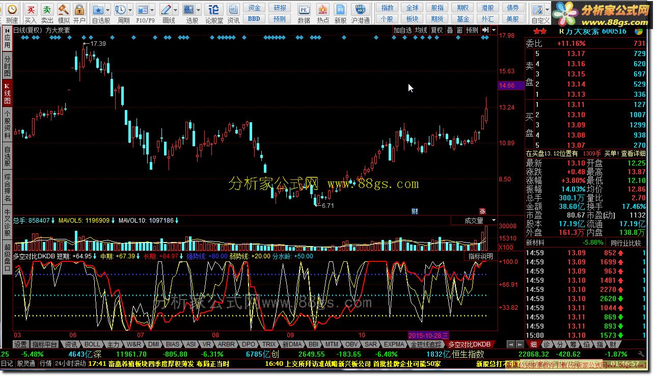Select the 画线 drawing pencil tool

click(166, 9)
